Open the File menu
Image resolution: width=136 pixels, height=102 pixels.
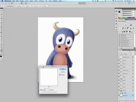[x=14, y=1]
